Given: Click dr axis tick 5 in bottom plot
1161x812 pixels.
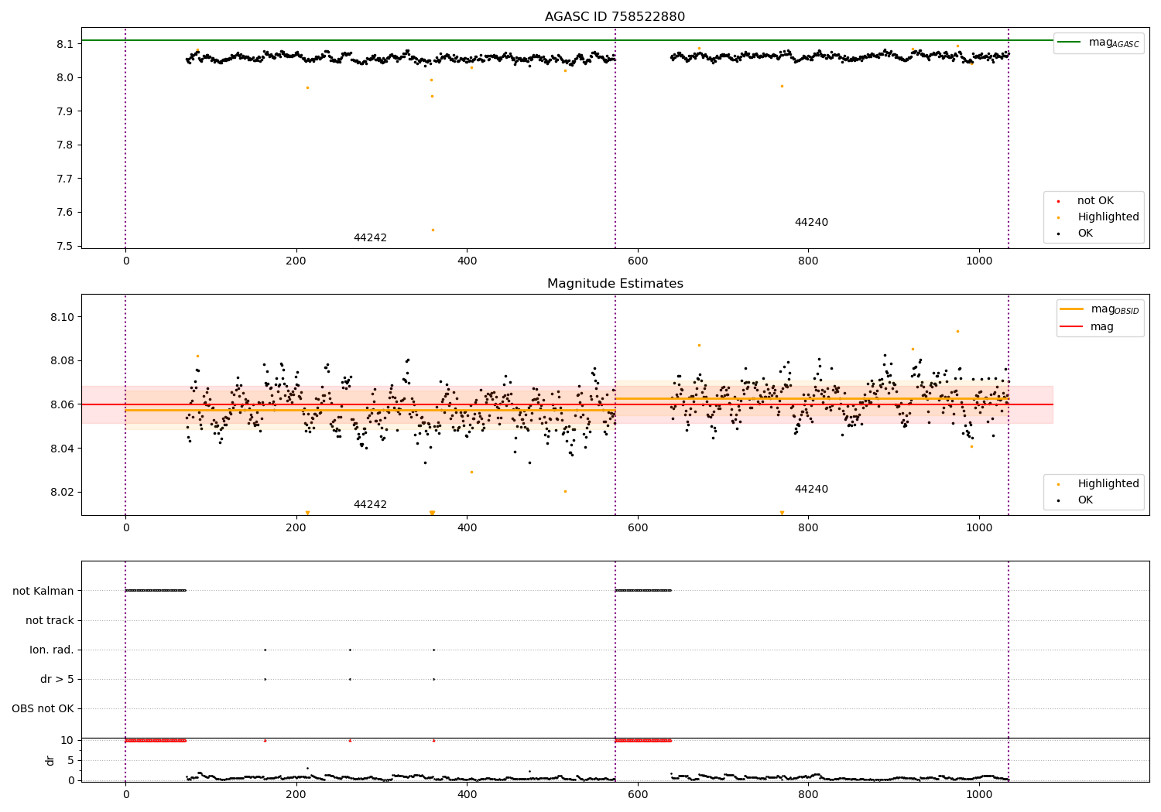Looking at the screenshot, I should [x=70, y=760].
